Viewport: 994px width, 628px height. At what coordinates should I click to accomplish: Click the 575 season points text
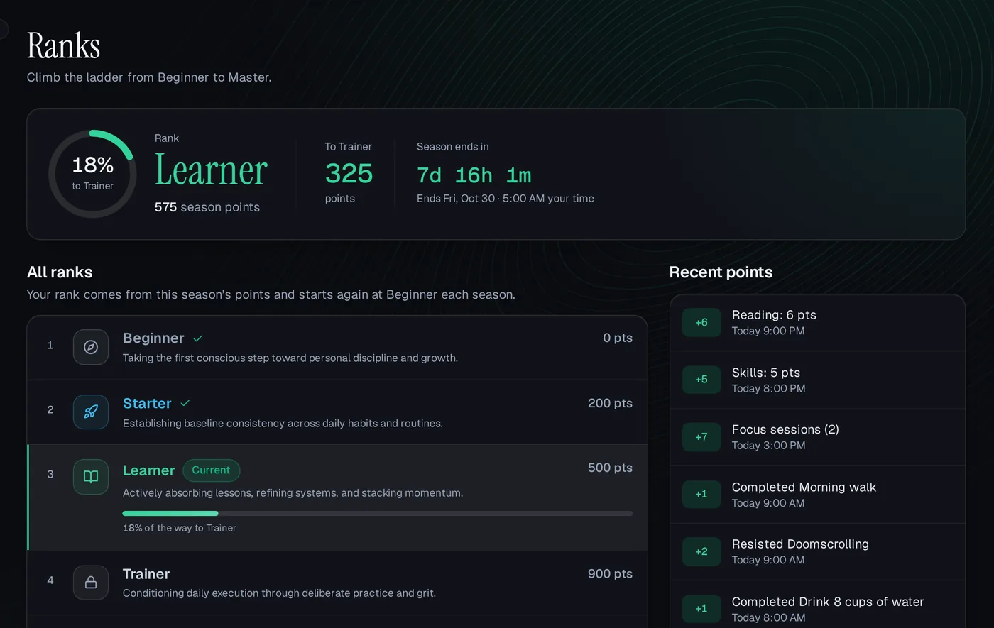pos(207,207)
